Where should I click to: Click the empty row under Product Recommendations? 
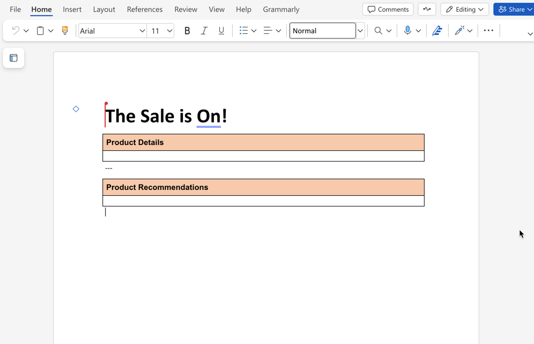(x=264, y=201)
